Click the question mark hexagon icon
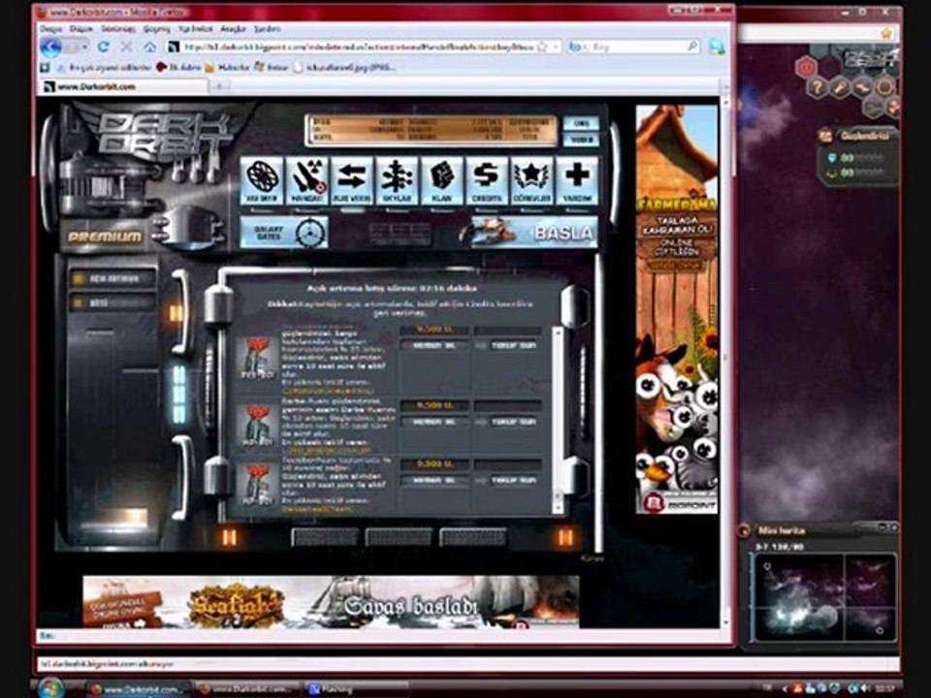Viewport: 931px width, 698px height. pos(817,87)
